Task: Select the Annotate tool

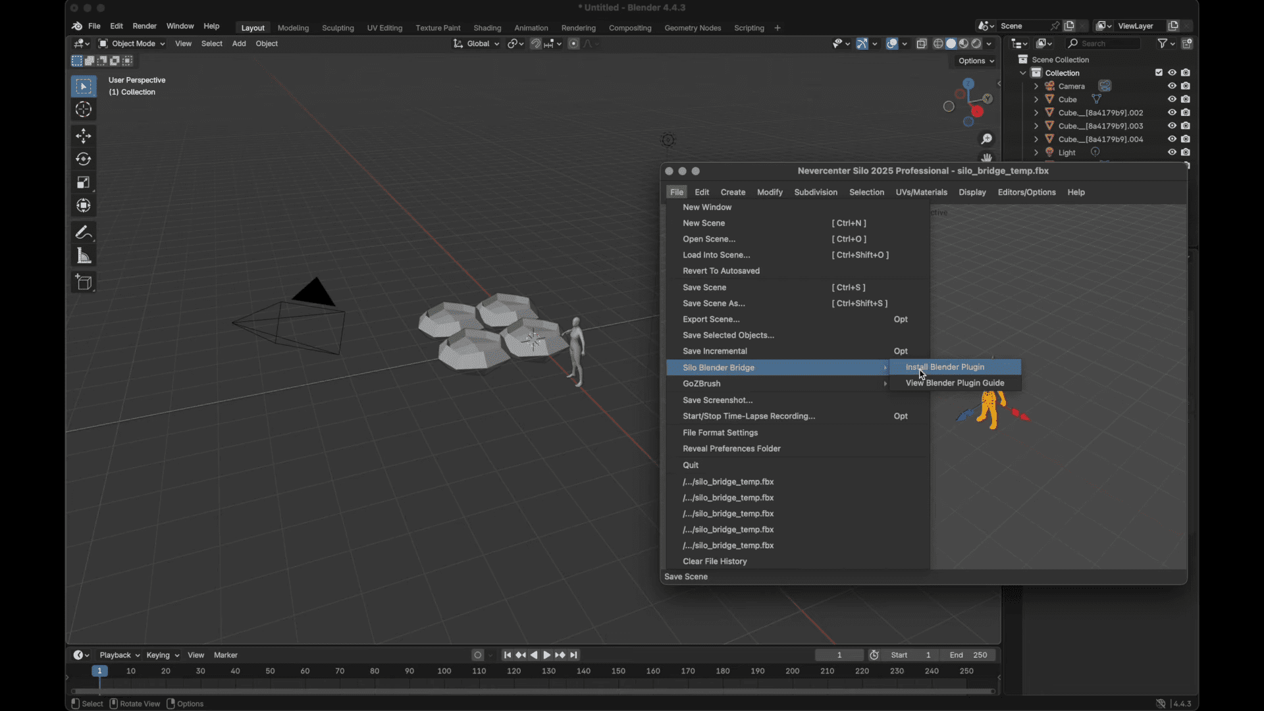Action: (x=84, y=232)
